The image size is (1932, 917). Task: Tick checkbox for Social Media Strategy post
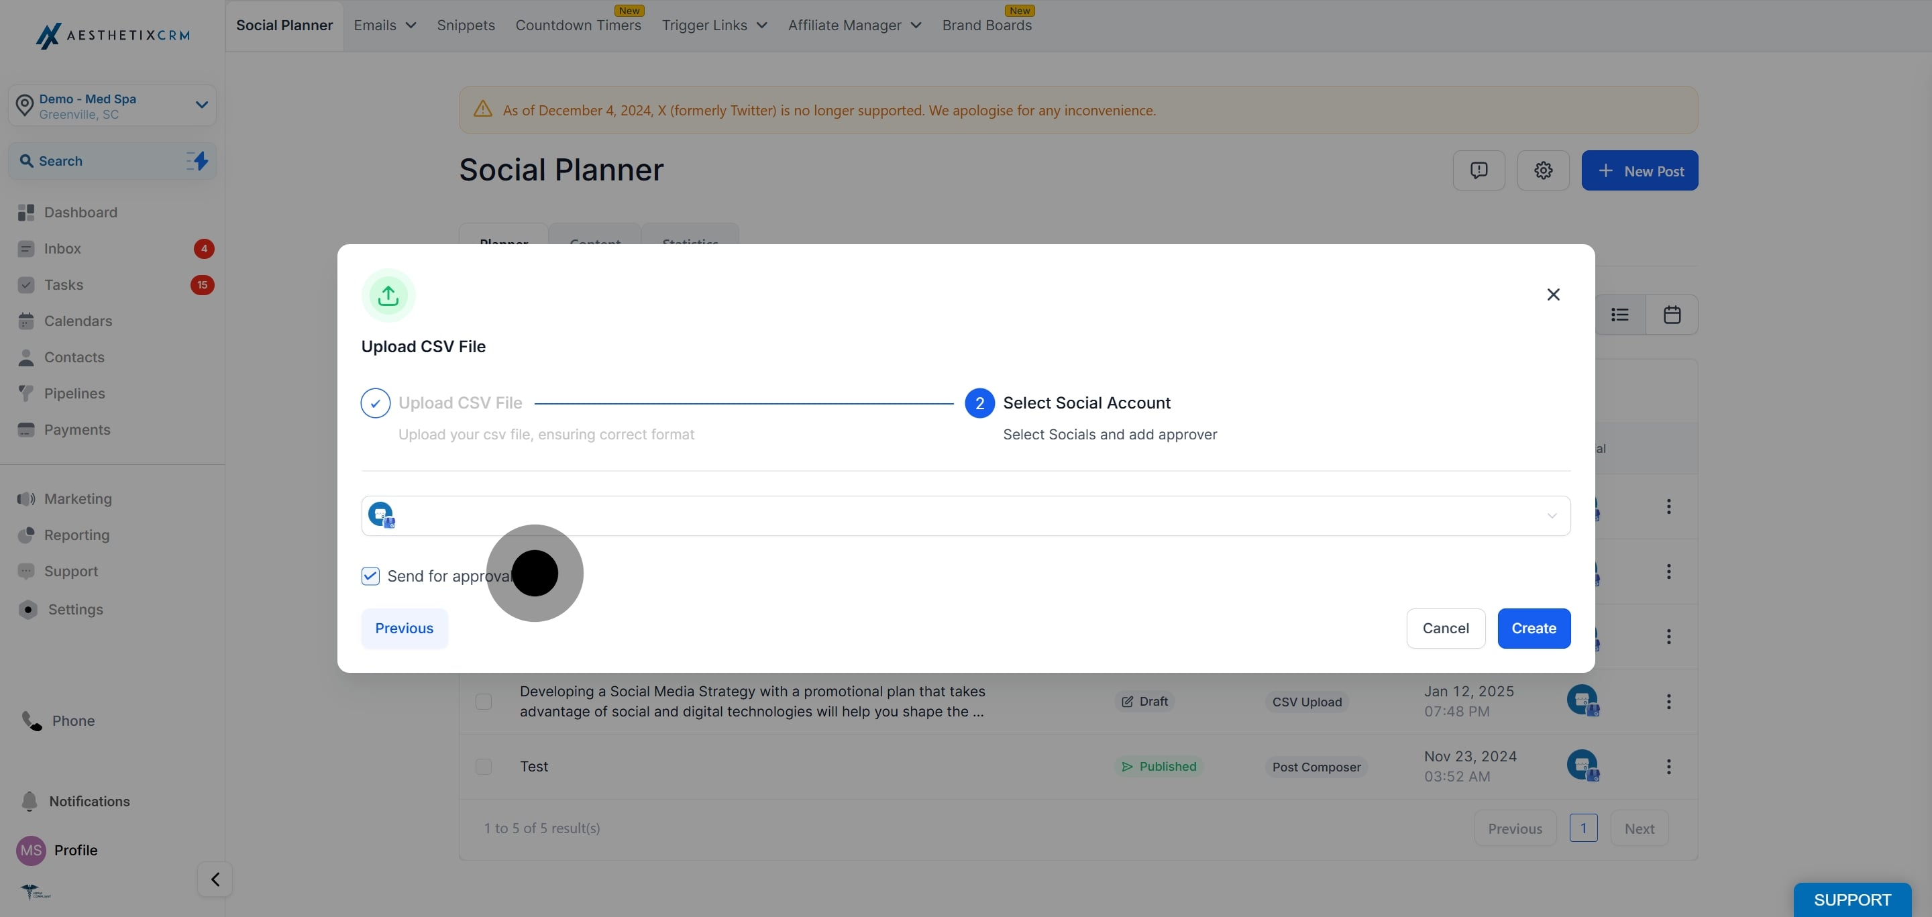pyautogui.click(x=484, y=701)
